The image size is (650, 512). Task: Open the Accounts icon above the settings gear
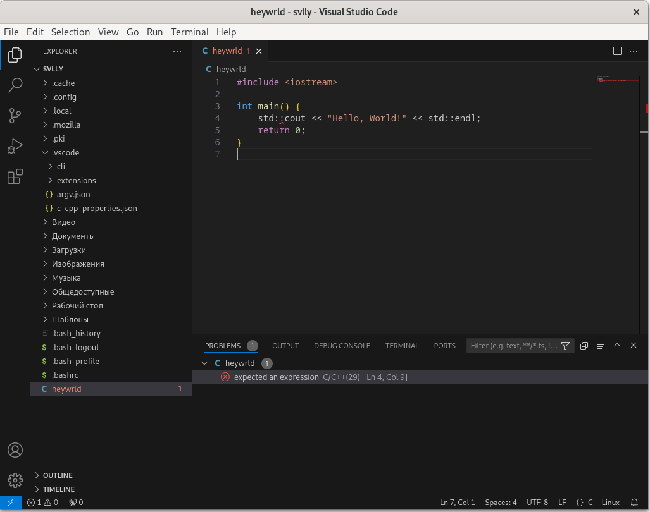pyautogui.click(x=15, y=450)
